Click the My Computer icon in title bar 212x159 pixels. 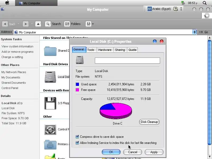(x=3, y=9)
